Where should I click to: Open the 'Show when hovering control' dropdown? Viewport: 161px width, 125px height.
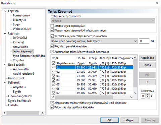(94, 41)
